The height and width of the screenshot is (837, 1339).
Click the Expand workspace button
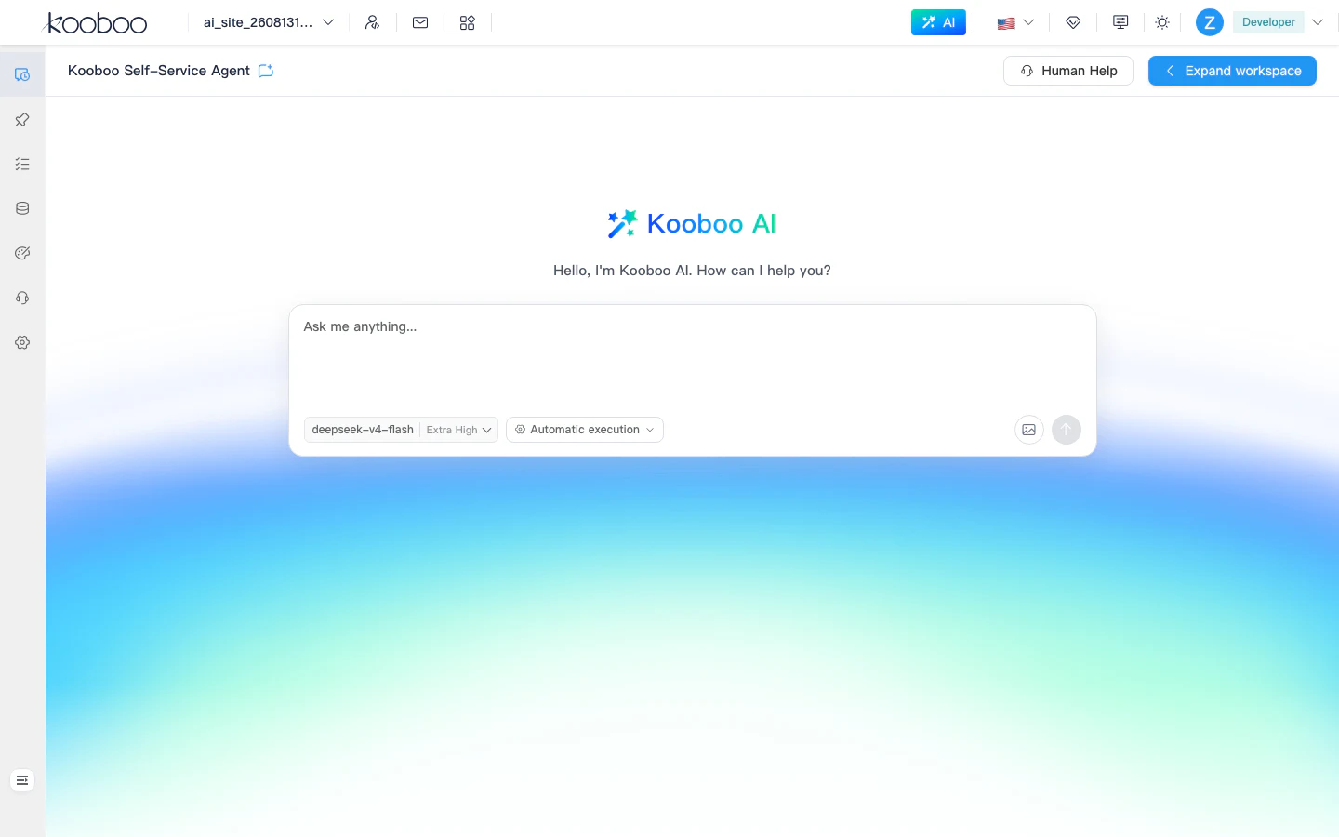click(1232, 71)
